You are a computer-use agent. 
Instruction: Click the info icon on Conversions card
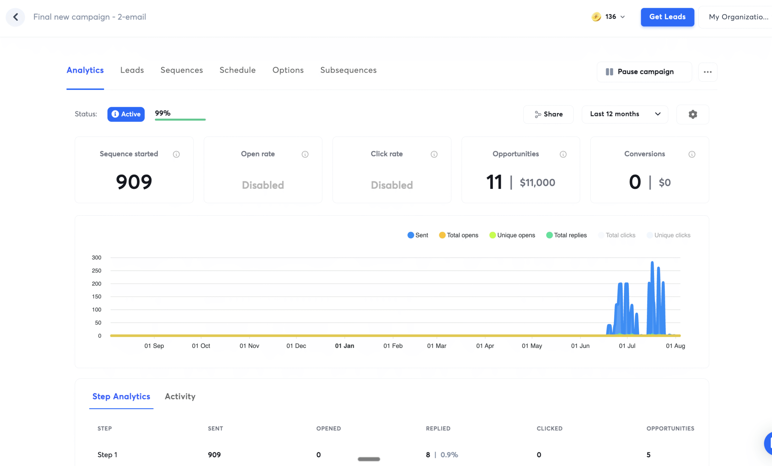[x=692, y=154]
